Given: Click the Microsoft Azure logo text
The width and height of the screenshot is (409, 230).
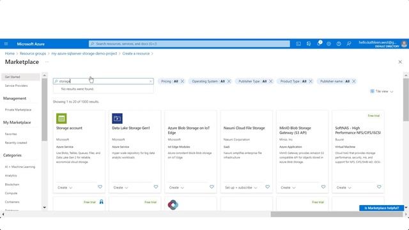Looking at the screenshot, I should (31, 44).
